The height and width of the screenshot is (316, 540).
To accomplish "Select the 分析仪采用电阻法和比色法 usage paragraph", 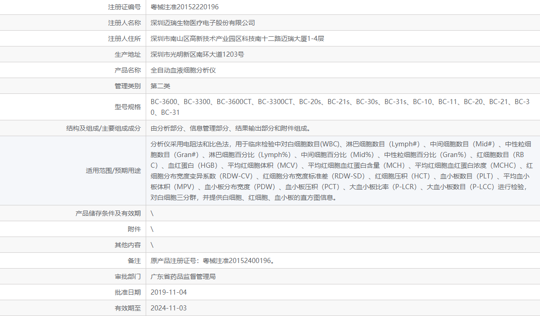I will tap(342, 171).
